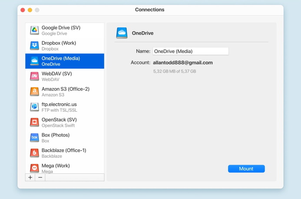Click the ftp.electronic.us globe drive icon

click(x=35, y=107)
